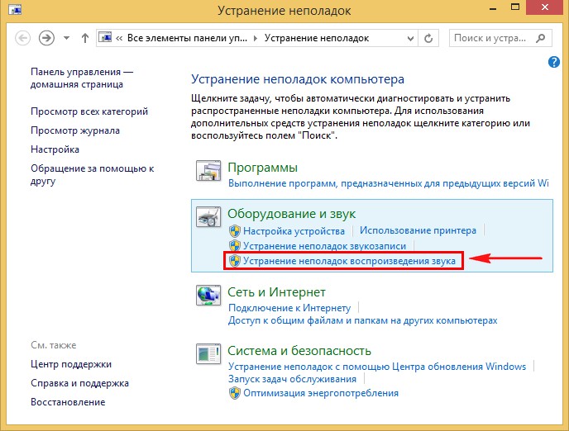Viewport: 569px width, 431px height.
Task: Open the Программы category heading
Action: pyautogui.click(x=262, y=168)
